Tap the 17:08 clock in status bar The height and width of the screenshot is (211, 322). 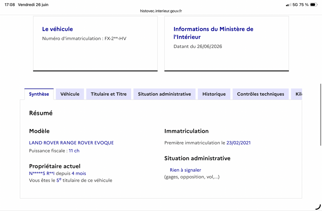10,5
